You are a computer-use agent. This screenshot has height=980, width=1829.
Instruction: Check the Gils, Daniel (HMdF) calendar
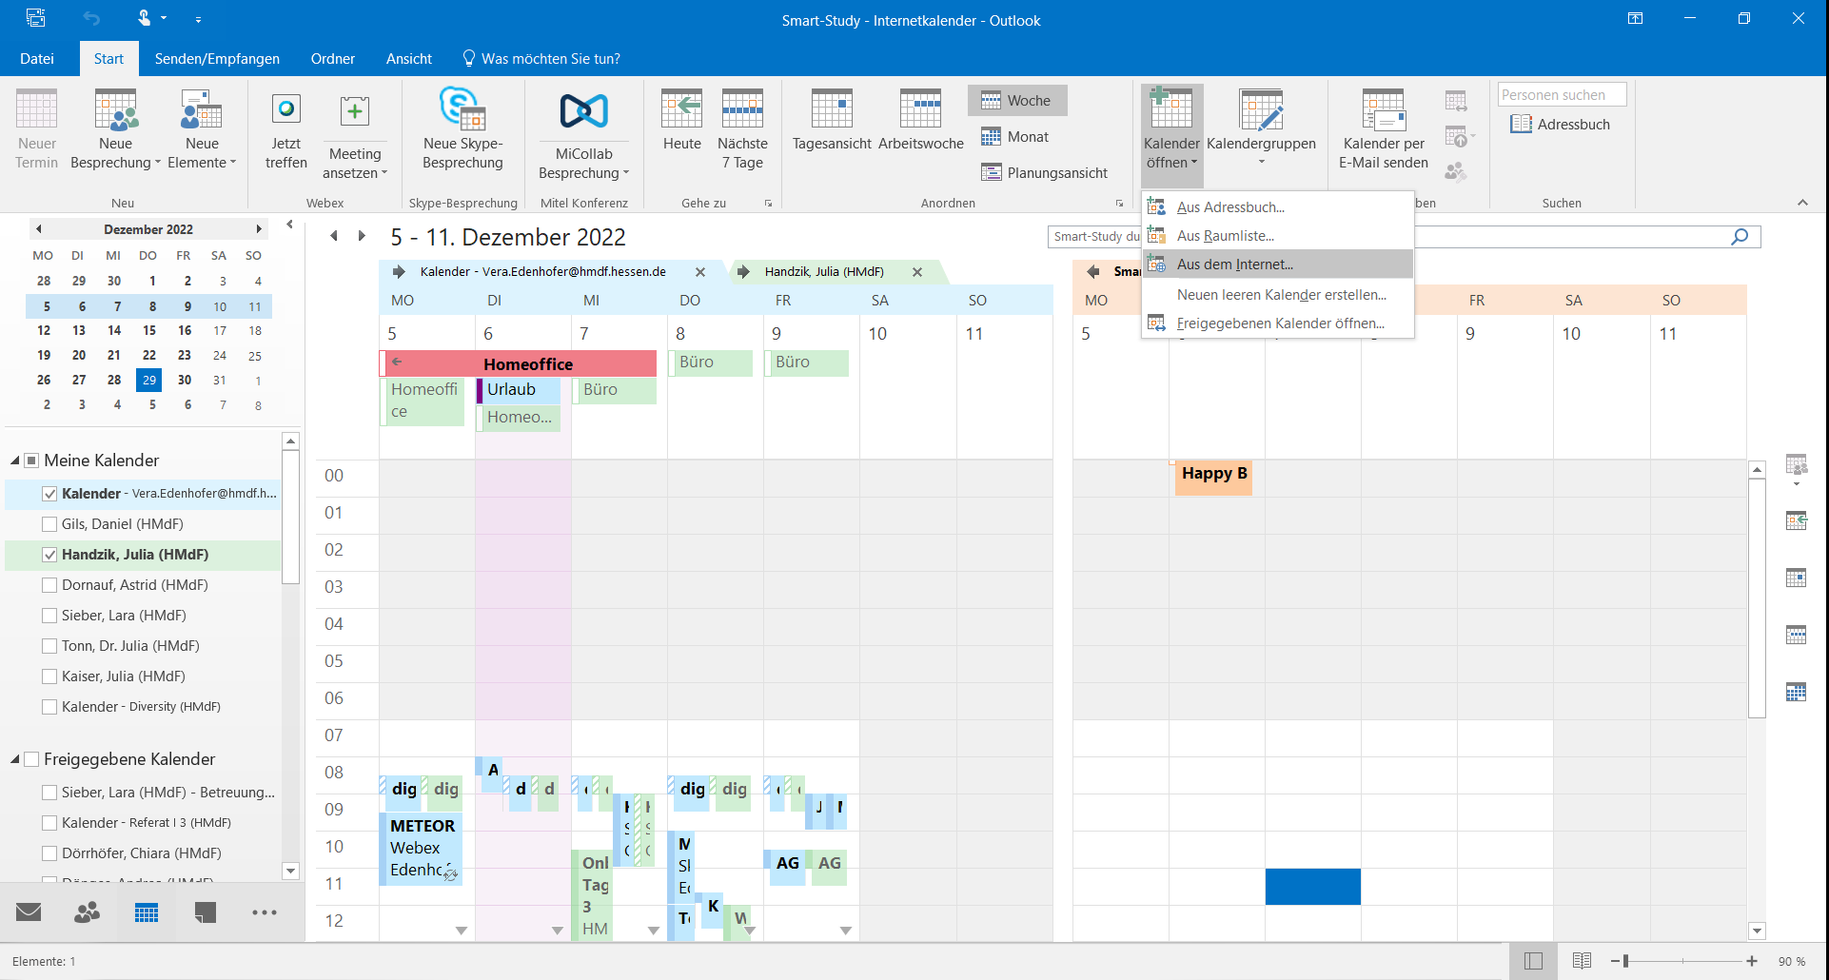click(x=49, y=524)
